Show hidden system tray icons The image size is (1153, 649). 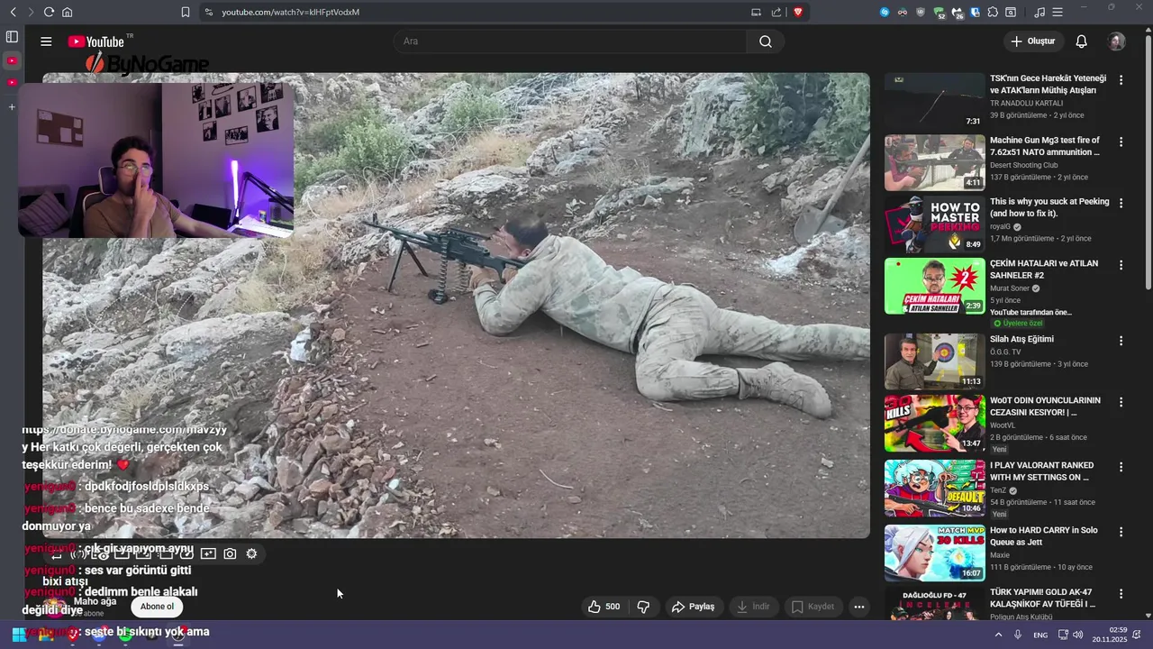coord(998,635)
